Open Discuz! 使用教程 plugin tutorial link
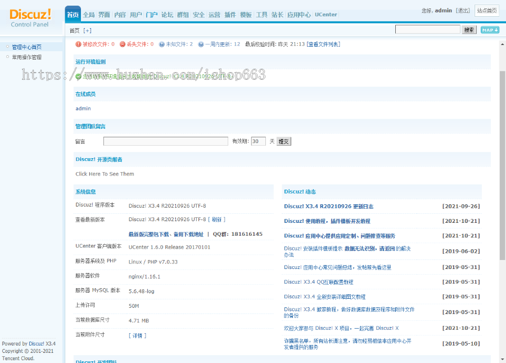This screenshot has width=506, height=363. pyautogui.click(x=327, y=221)
